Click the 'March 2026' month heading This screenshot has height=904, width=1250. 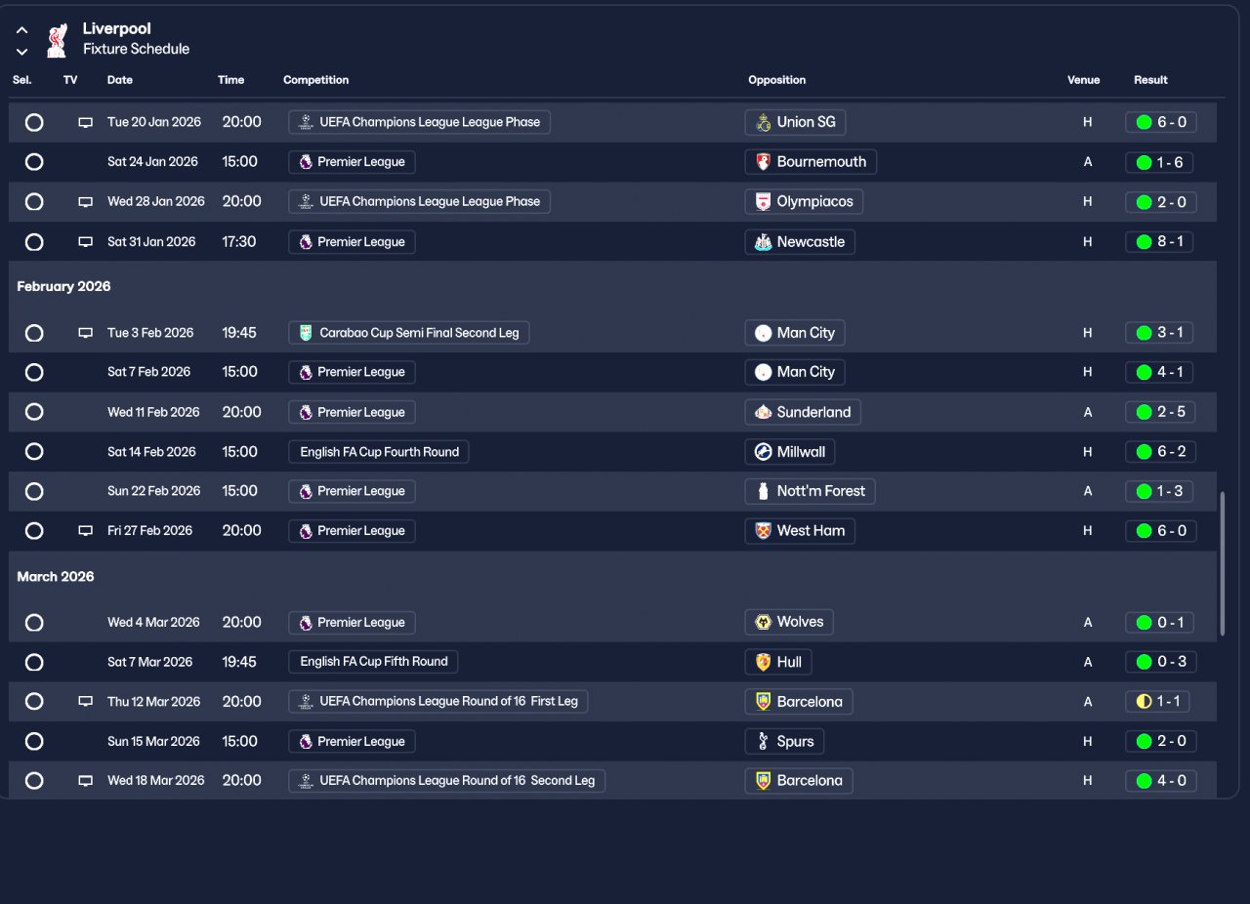[x=56, y=577]
